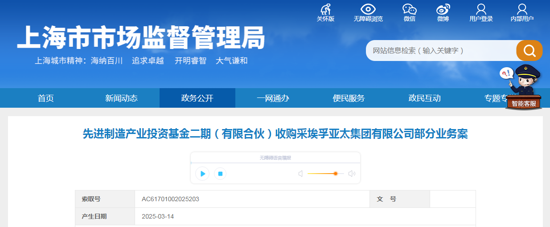Click the 文号 label cell
The width and height of the screenshot is (550, 227).
click(400, 199)
